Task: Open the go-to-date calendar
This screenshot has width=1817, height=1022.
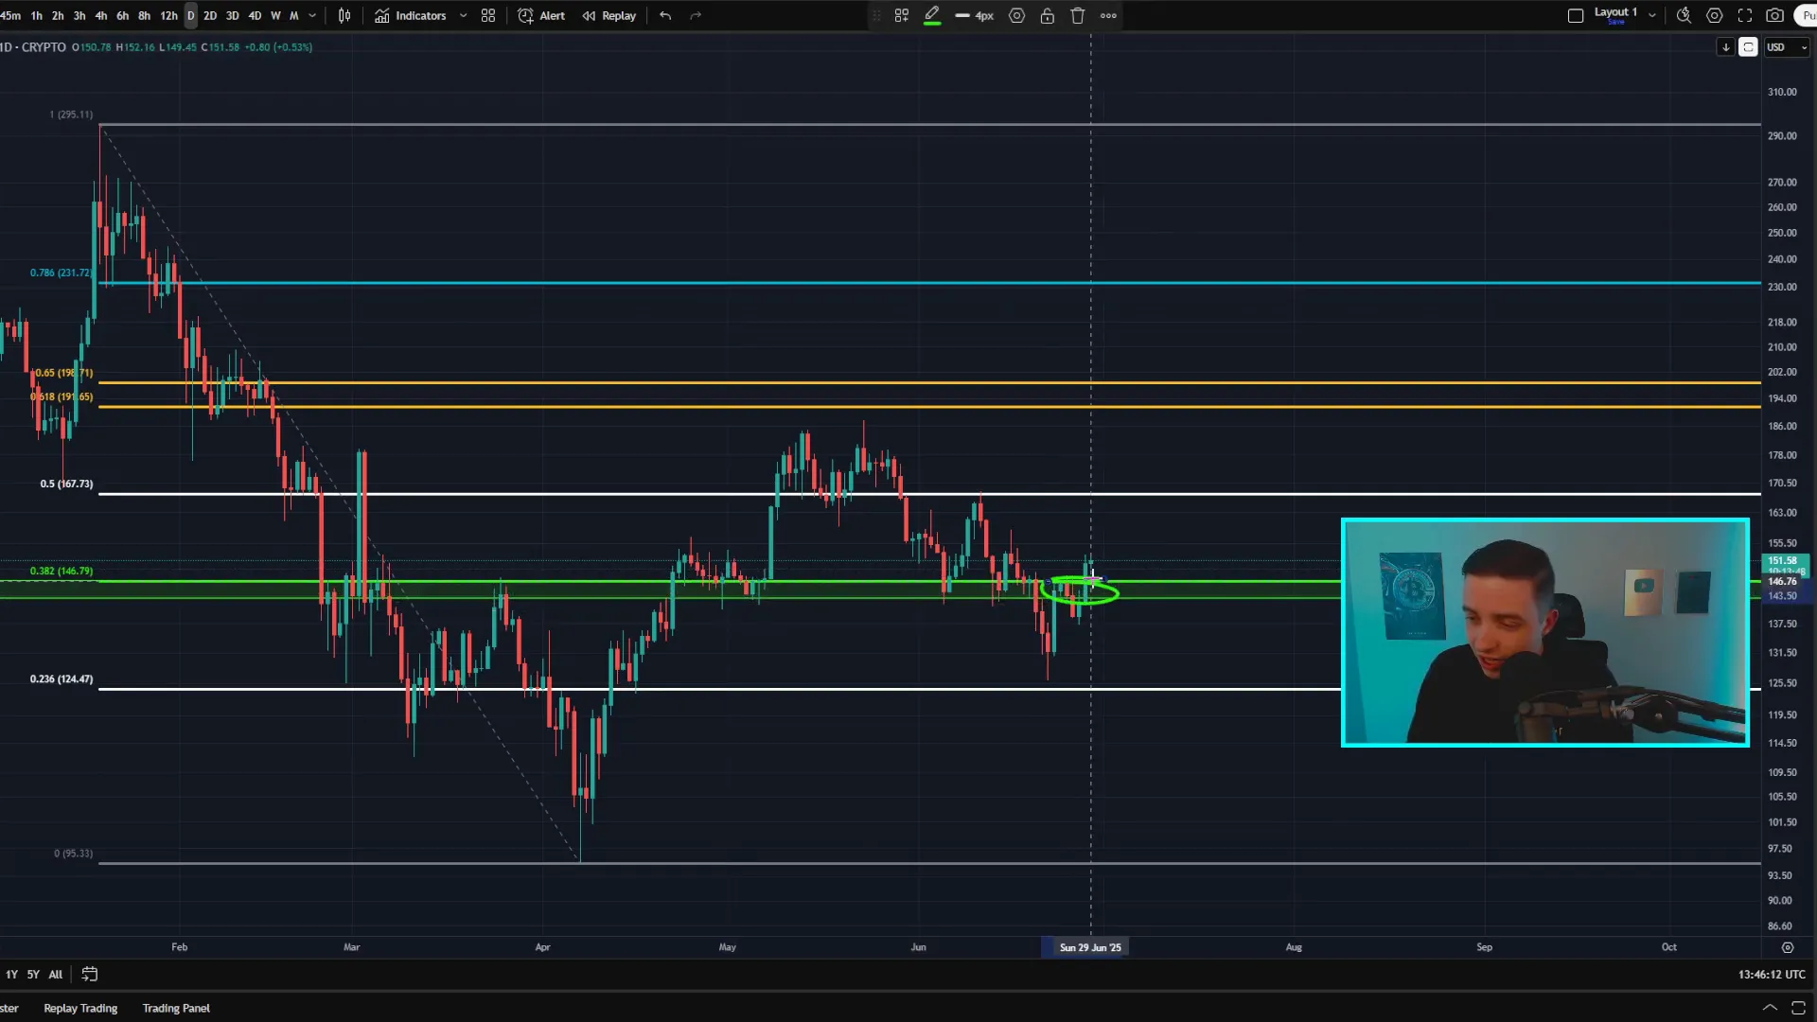Action: point(90,974)
